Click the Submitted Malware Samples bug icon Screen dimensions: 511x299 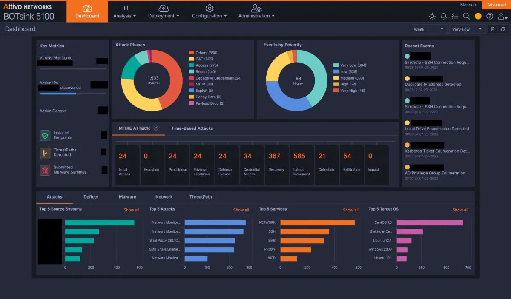(45, 170)
